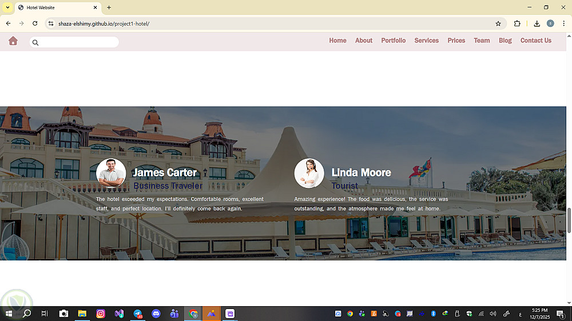Open Visual Studio from the taskbar
Screen dimensions: 572x321
(120, 314)
